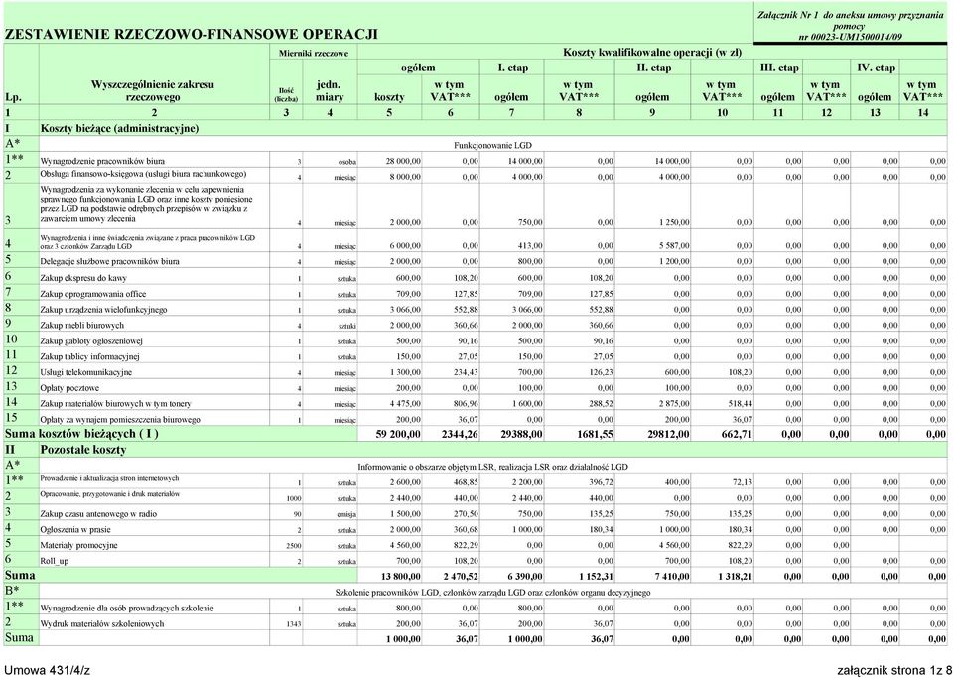Select the 'Załącznik Nr 1 do aneksu umowy' note
Viewport: 953px width, 678px height.
point(850,25)
